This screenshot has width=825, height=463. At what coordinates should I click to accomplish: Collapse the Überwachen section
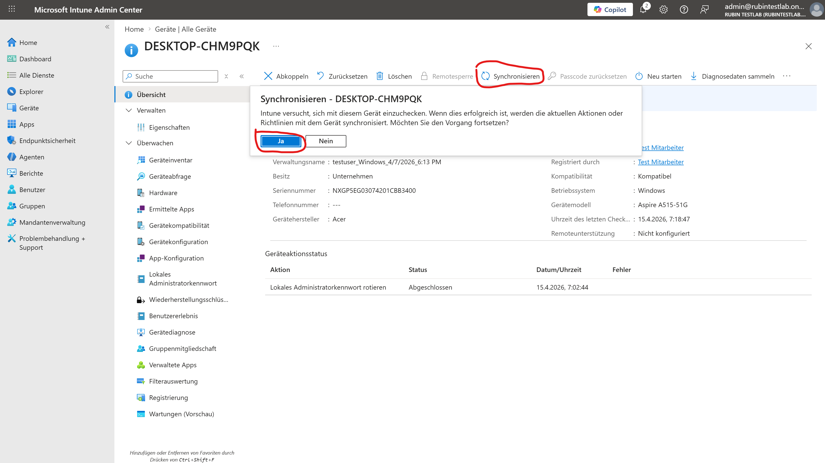click(x=129, y=143)
